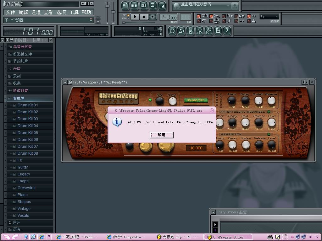Open main title bar dropdown arrow

(83, 3)
